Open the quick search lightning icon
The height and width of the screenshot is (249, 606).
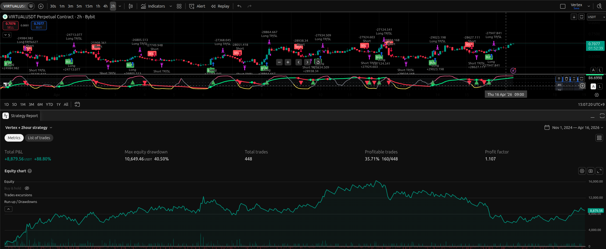(599, 6)
